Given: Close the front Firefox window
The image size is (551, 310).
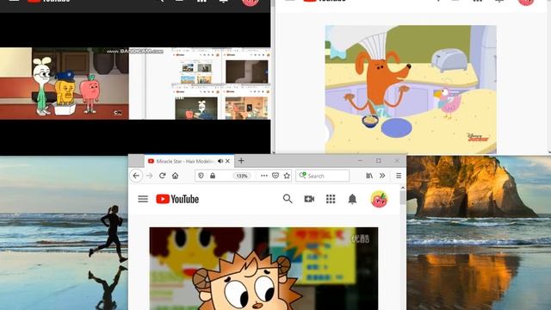Looking at the screenshot, I should (x=397, y=161).
